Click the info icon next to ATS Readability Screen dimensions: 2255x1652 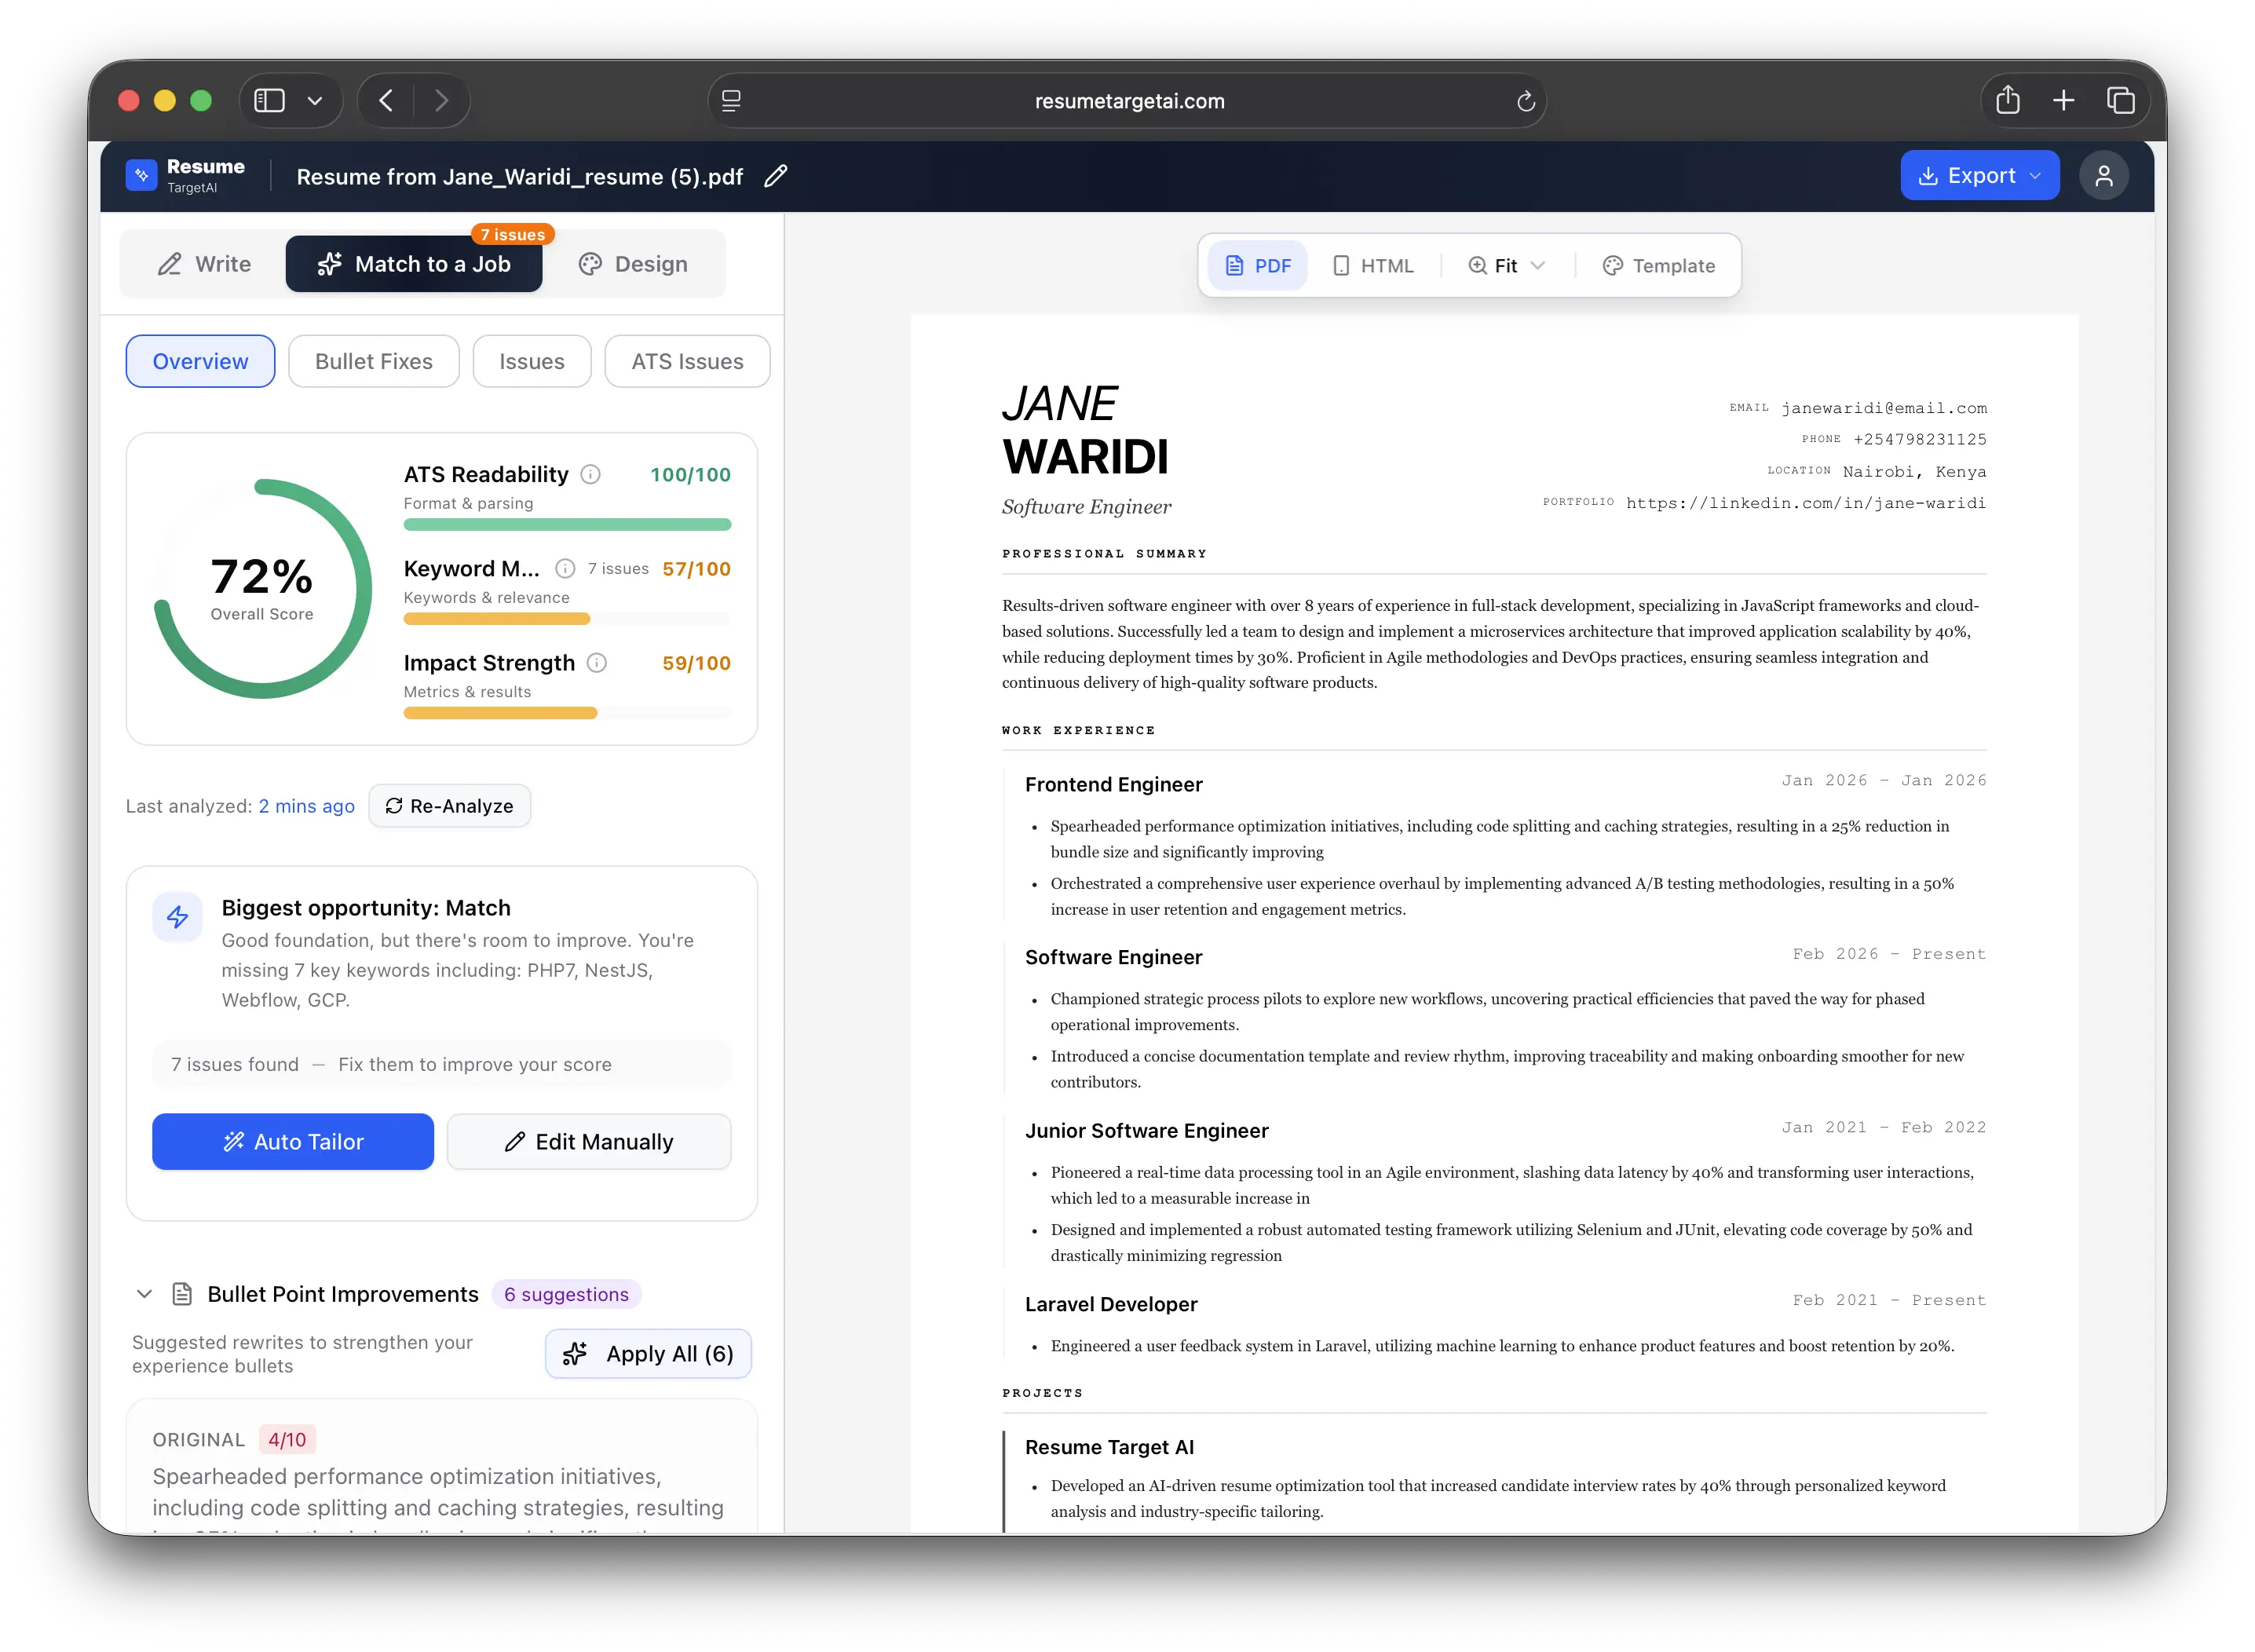tap(590, 475)
